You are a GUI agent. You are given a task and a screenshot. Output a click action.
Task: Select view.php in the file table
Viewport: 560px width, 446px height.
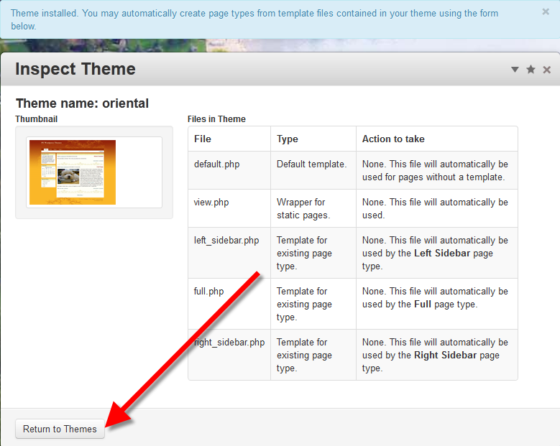[211, 202]
